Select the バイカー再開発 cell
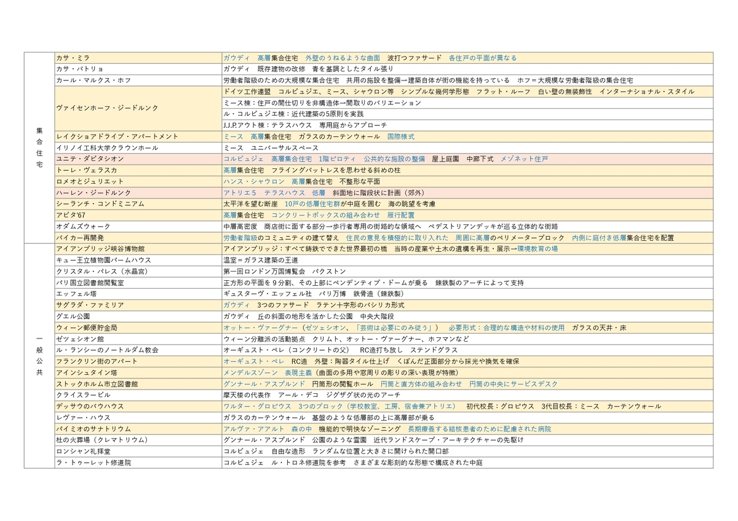The image size is (738, 521). click(138, 237)
